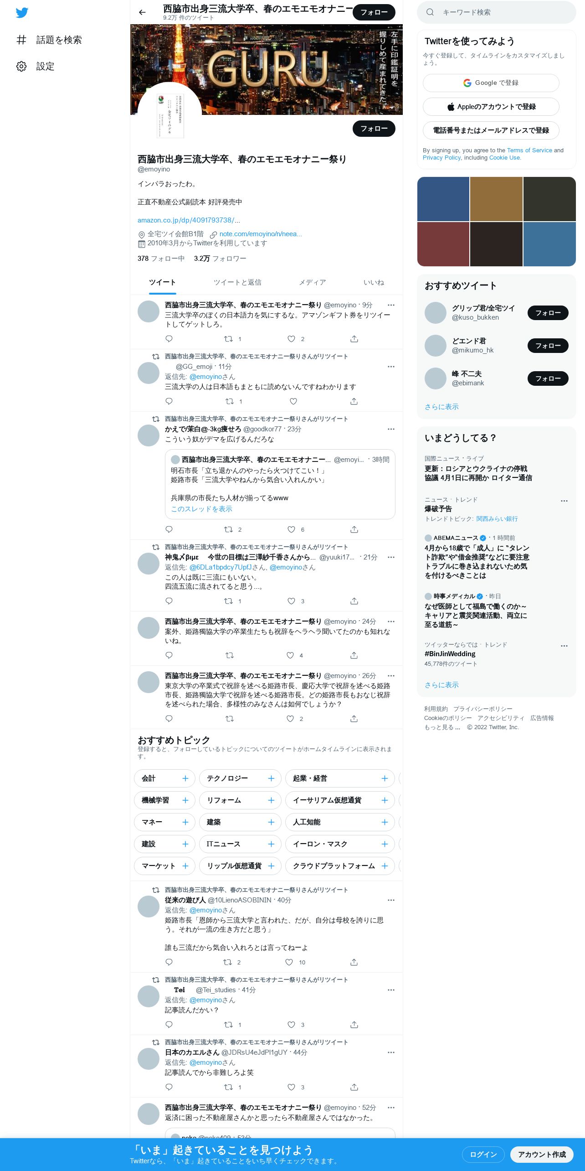Open more options on @goodkor77 tweet

point(391,429)
